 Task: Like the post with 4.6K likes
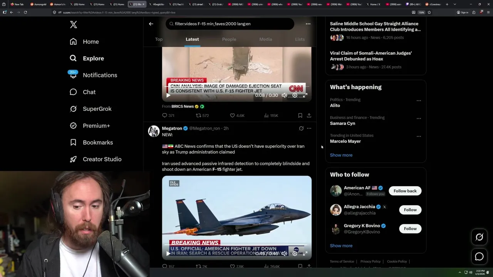pos(237,115)
